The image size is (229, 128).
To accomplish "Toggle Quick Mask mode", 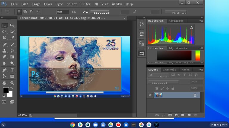I will pyautogui.click(x=4, y=102).
